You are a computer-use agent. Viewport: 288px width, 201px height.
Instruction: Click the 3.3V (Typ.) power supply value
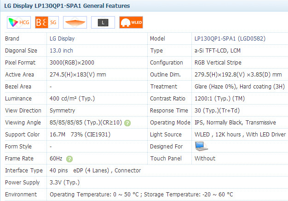tap(64, 182)
